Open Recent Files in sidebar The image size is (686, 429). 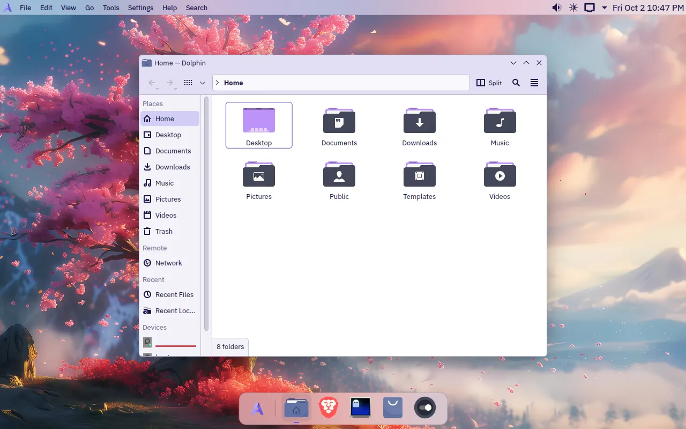(170, 294)
